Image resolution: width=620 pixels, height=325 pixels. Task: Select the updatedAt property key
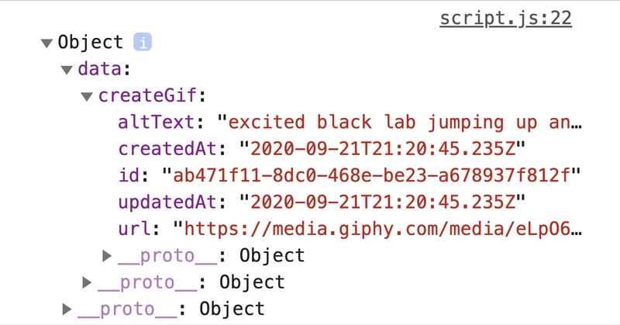click(167, 202)
